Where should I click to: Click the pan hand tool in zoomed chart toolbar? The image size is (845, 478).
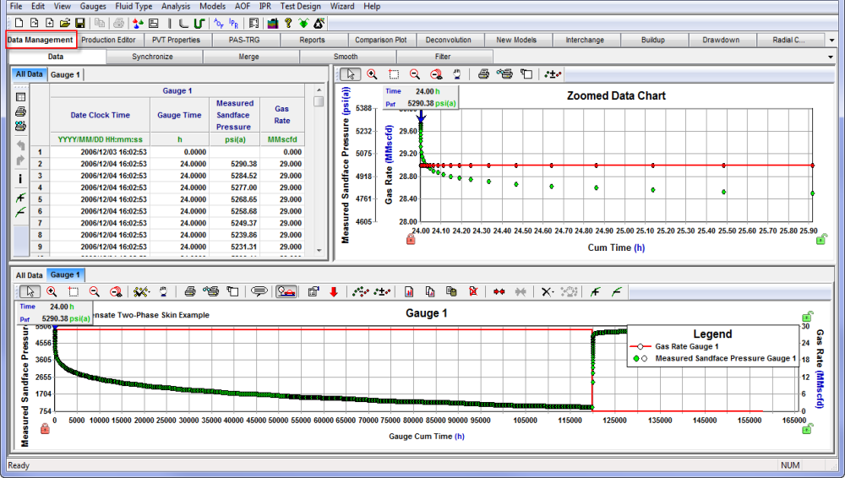(457, 74)
